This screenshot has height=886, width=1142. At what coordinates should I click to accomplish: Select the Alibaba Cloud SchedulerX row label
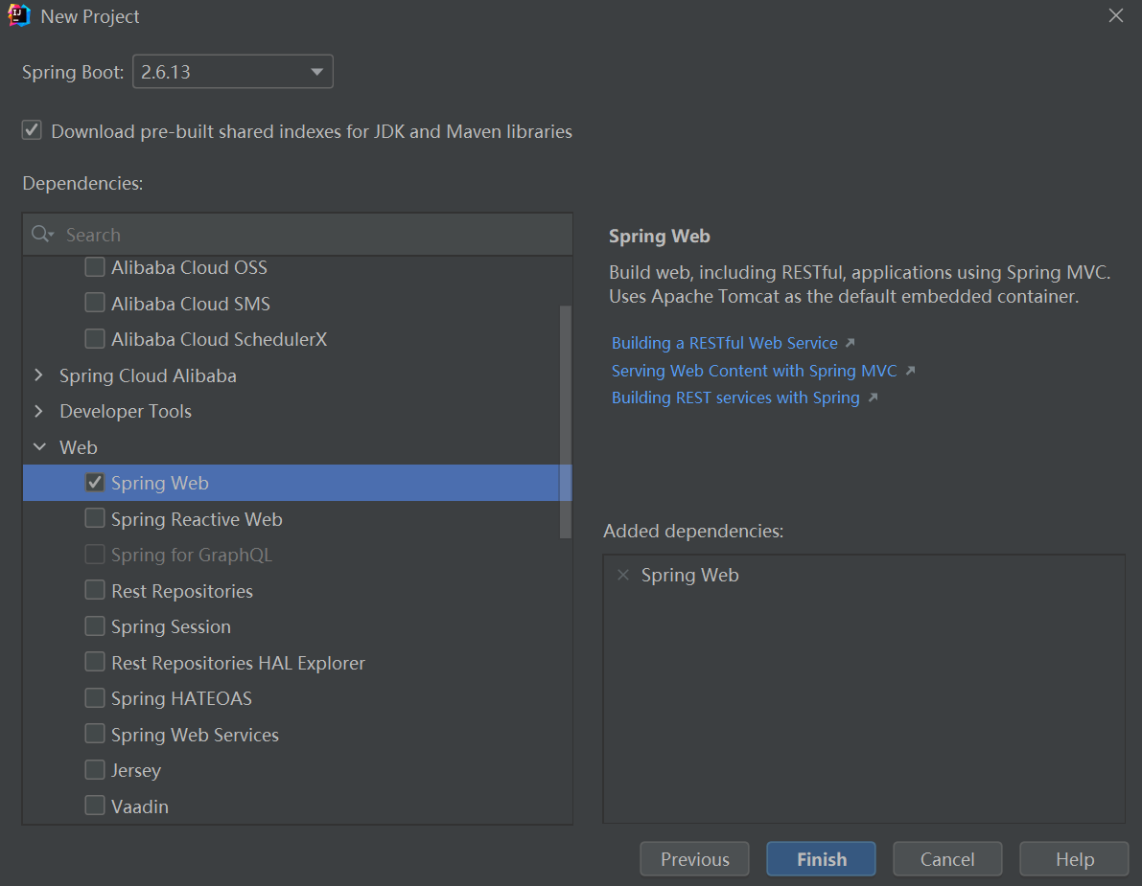[220, 339]
